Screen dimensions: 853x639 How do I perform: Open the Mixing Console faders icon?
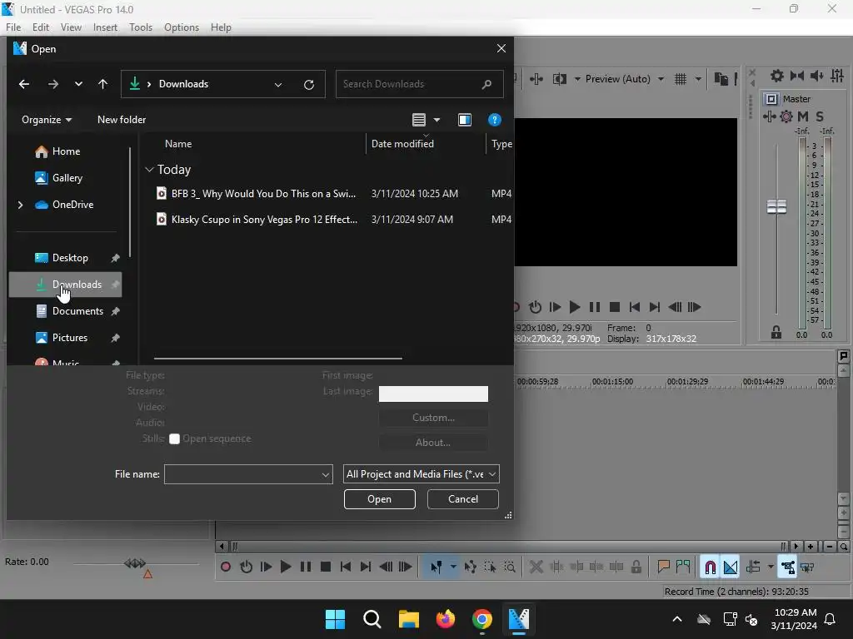point(837,76)
